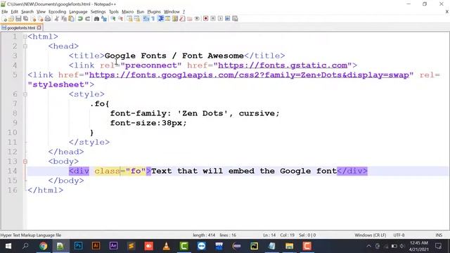Show hidden tray icons chevron
Image resolution: width=450 pixels, height=253 pixels.
[368, 246]
